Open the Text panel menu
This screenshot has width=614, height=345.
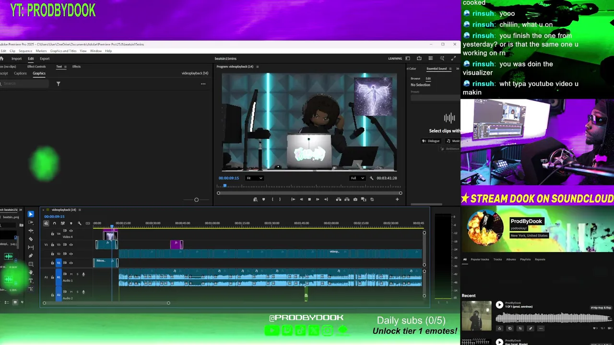point(66,67)
